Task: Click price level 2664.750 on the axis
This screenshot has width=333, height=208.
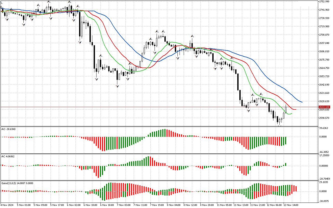Action: tap(324, 68)
